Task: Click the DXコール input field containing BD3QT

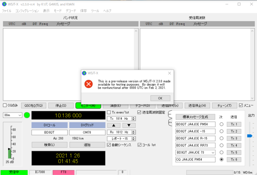Action: tap(49, 133)
